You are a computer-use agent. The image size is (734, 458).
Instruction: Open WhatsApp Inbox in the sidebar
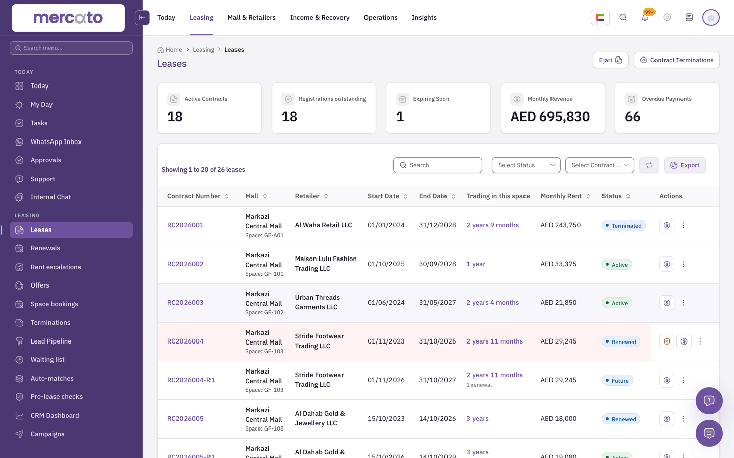71,142
